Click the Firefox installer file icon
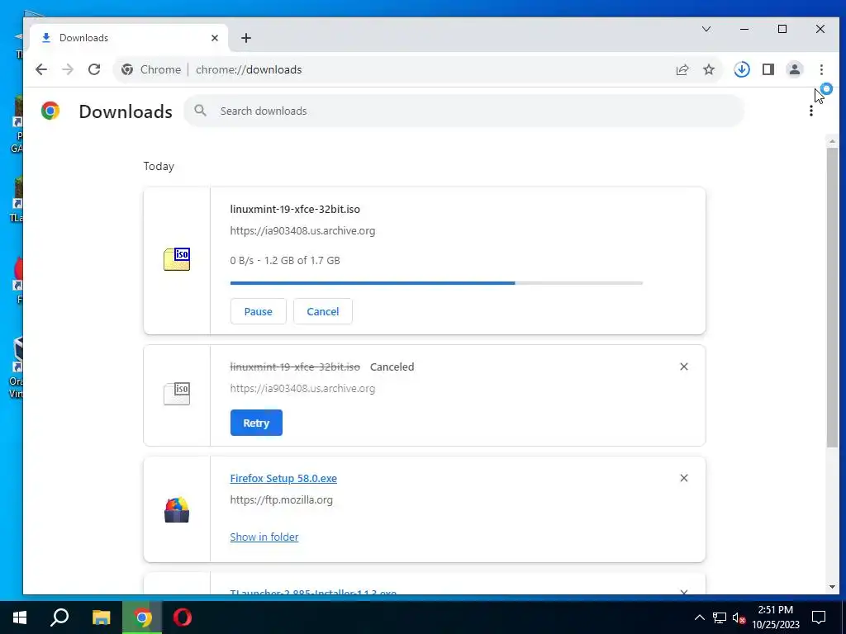The width and height of the screenshot is (846, 634). click(x=177, y=509)
